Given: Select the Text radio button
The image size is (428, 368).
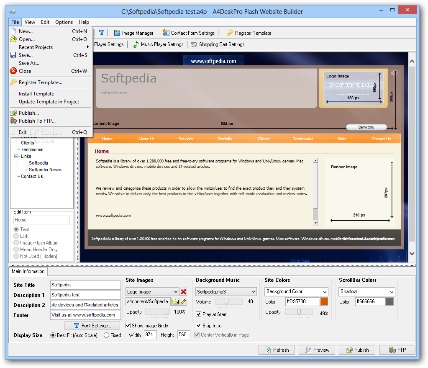Looking at the screenshot, I should 16,229.
